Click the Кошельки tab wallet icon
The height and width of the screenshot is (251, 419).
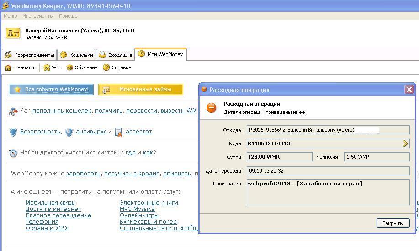64,55
